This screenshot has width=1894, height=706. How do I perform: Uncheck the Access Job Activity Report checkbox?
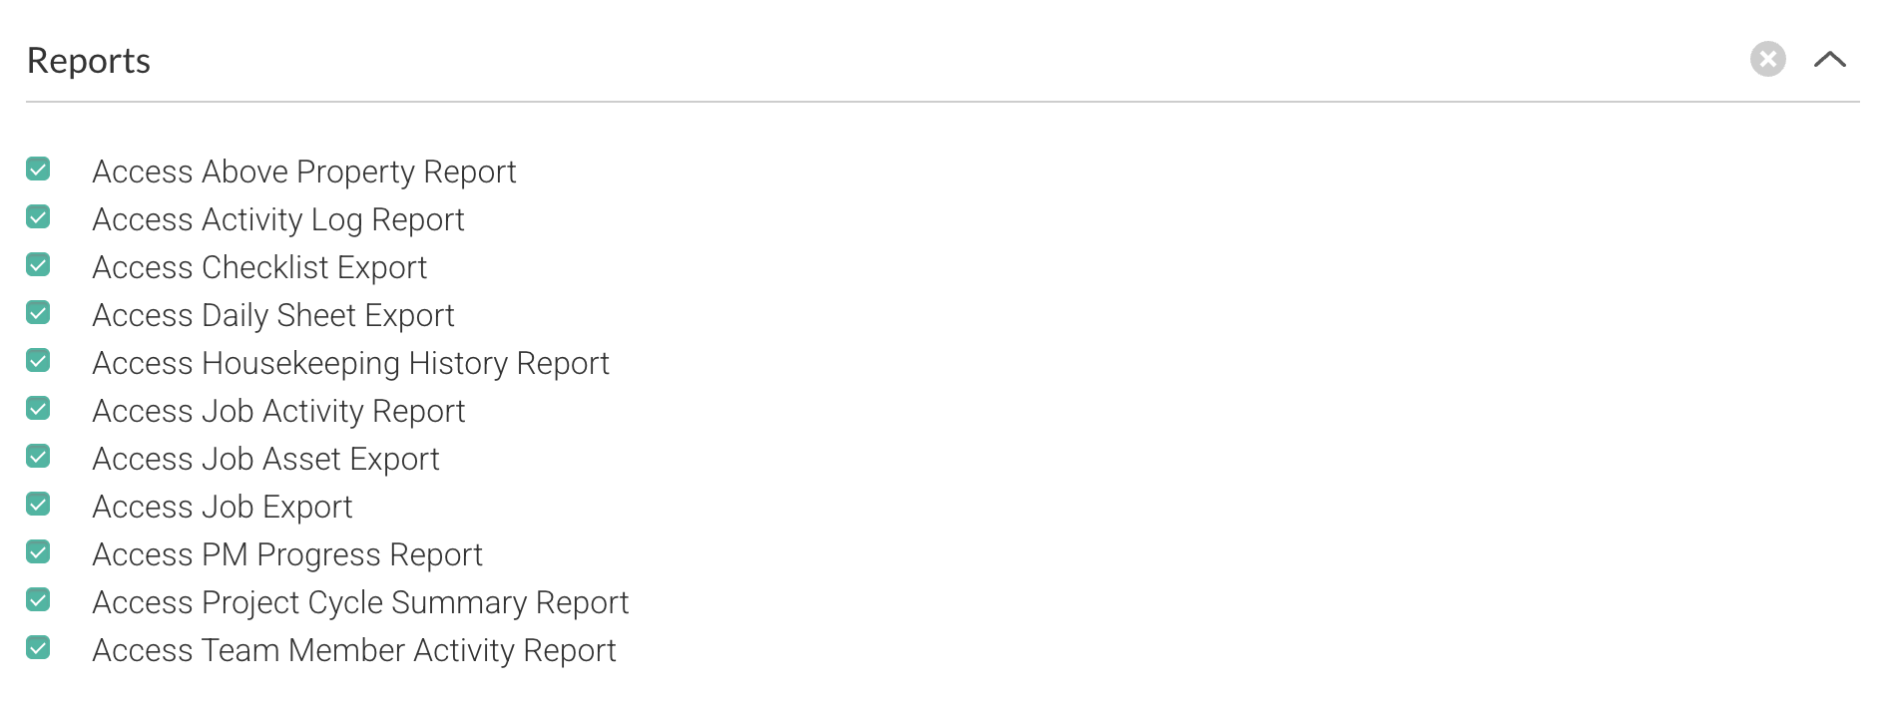point(38,408)
